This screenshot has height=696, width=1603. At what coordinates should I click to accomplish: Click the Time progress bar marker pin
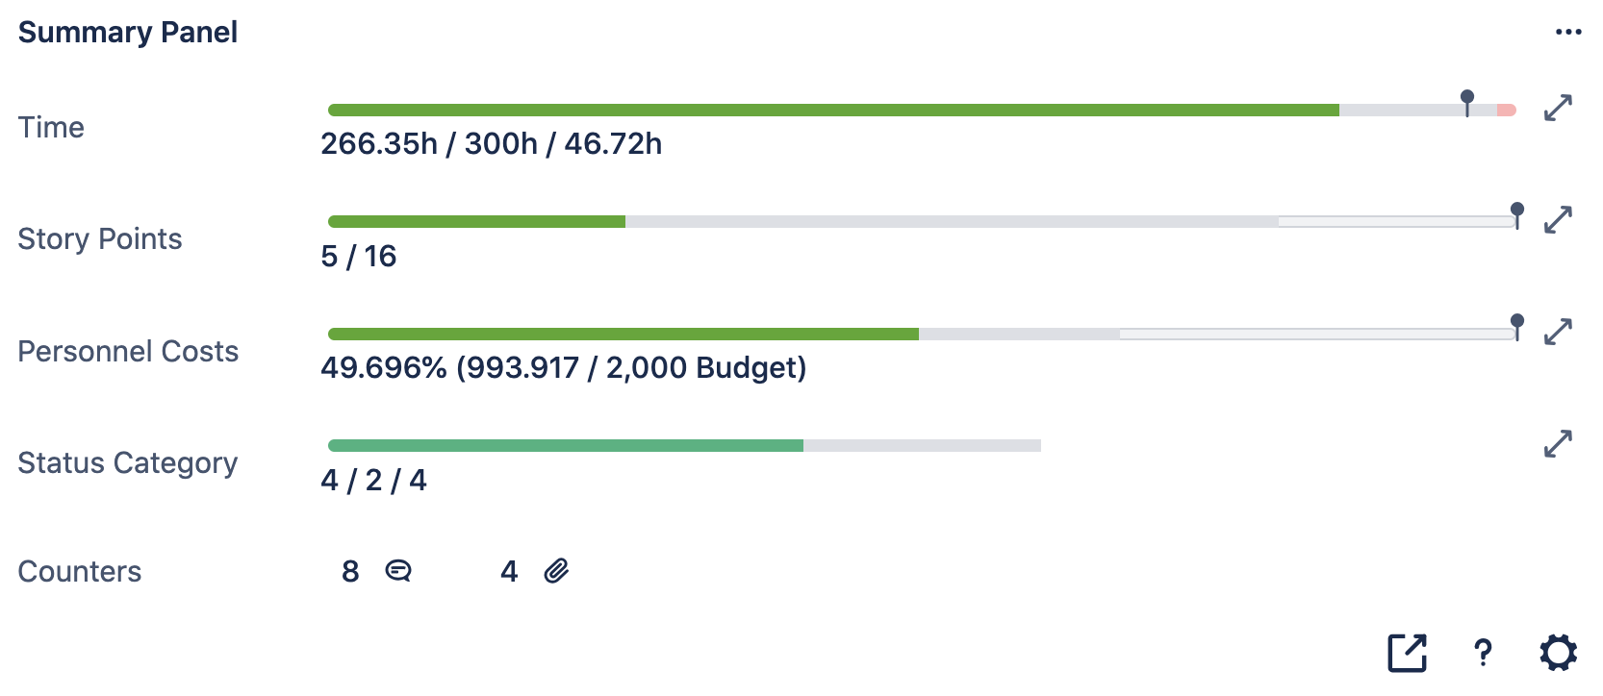click(1467, 100)
